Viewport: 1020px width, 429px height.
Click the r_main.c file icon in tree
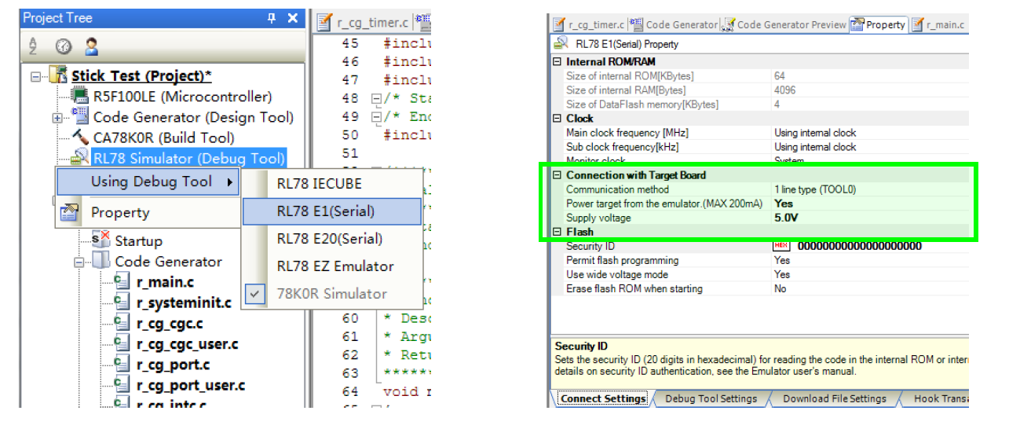point(122,282)
